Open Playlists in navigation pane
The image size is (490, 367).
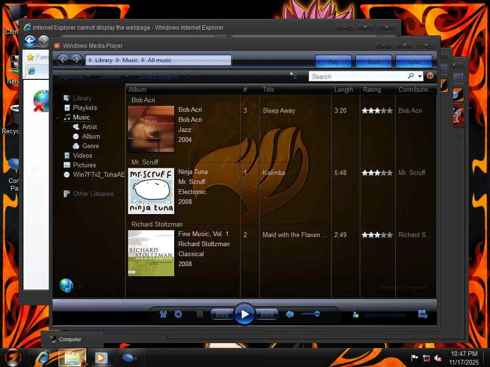pos(85,108)
